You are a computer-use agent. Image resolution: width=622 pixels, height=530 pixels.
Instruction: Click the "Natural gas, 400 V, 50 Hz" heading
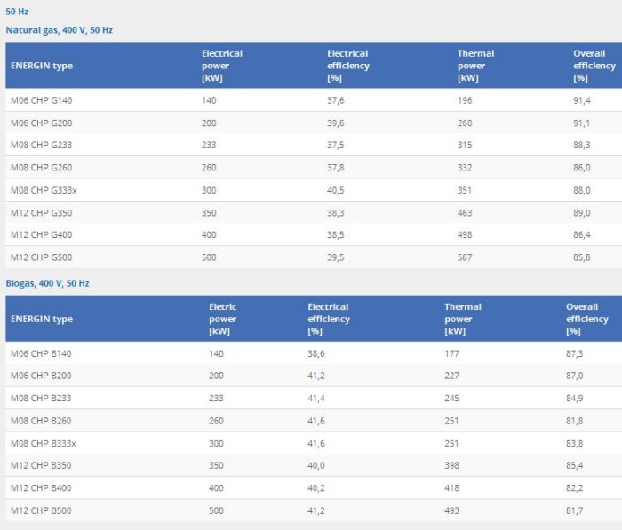point(60,30)
